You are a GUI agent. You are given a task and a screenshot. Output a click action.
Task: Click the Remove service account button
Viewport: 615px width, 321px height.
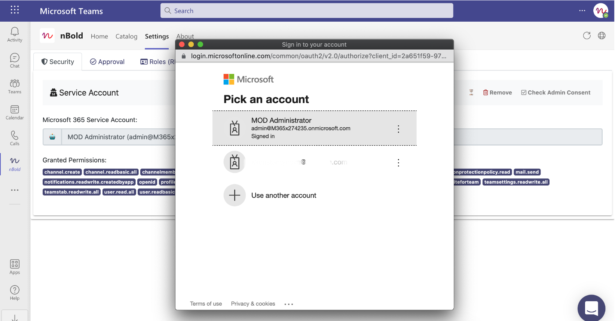point(497,93)
